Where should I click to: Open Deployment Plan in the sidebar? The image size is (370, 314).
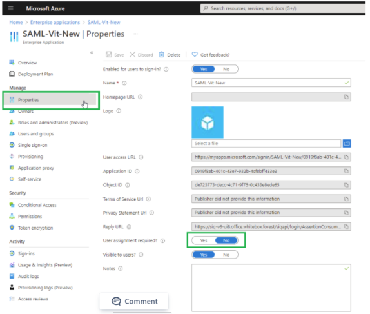click(31, 74)
